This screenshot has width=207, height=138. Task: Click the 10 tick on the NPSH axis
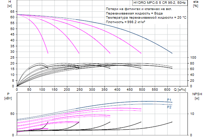[194, 114]
